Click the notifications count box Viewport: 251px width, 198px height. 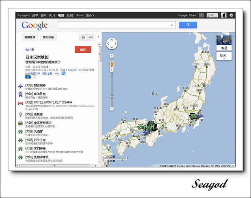pyautogui.click(x=201, y=15)
